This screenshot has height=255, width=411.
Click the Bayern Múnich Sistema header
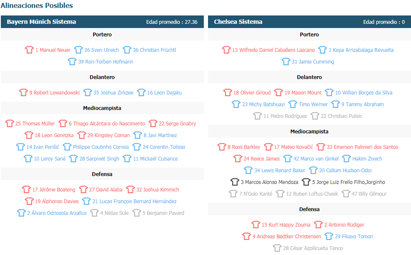102,22
